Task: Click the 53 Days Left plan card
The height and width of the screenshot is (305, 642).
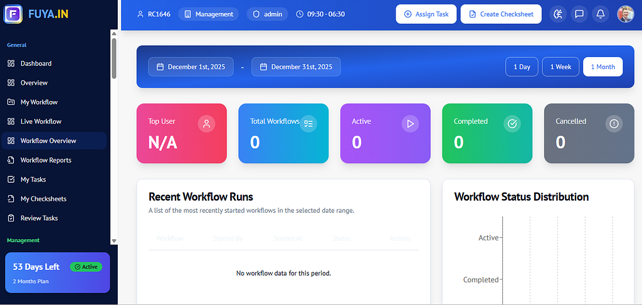Action: tap(57, 272)
